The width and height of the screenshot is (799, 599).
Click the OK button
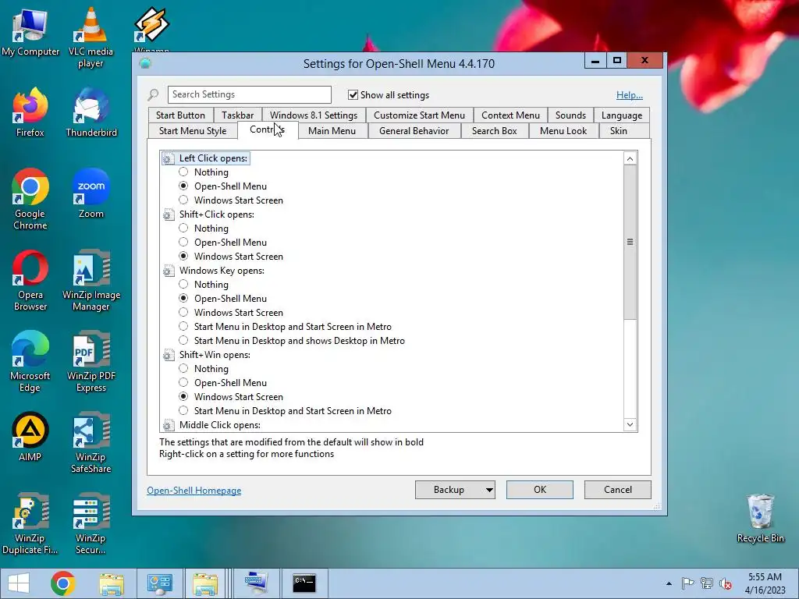540,490
